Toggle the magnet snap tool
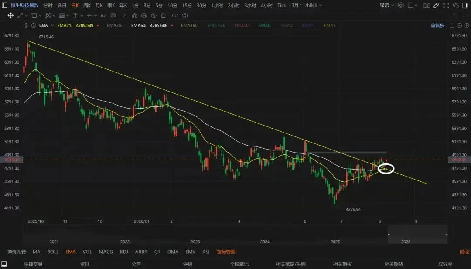Image resolution: width=471 pixels, height=269 pixels. tap(134, 16)
